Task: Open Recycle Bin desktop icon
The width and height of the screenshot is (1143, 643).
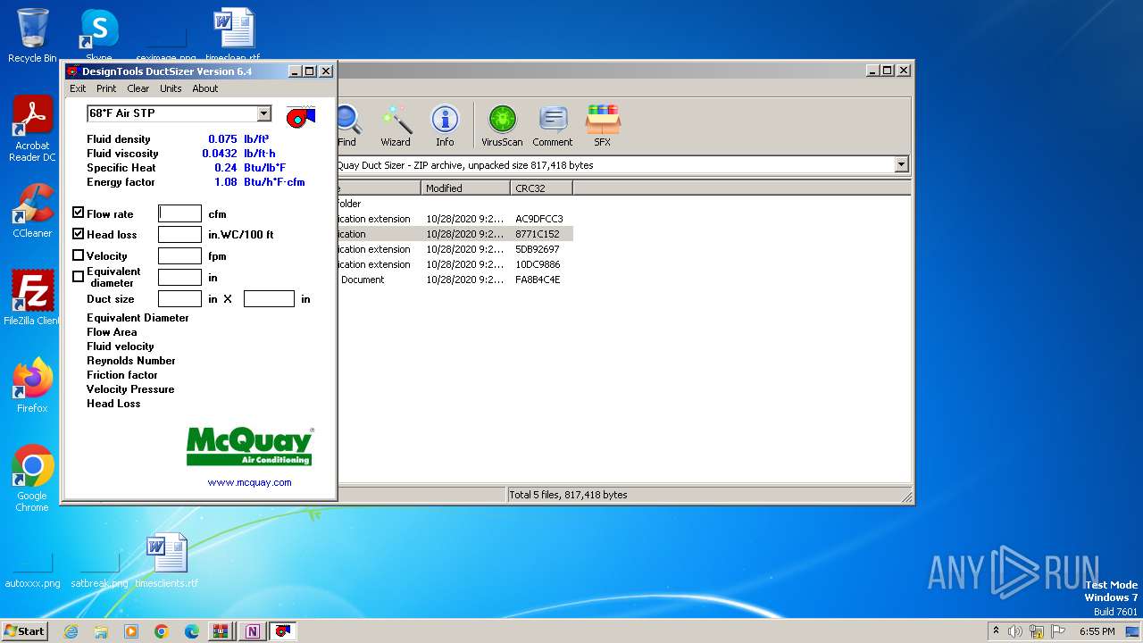Action: (32, 36)
